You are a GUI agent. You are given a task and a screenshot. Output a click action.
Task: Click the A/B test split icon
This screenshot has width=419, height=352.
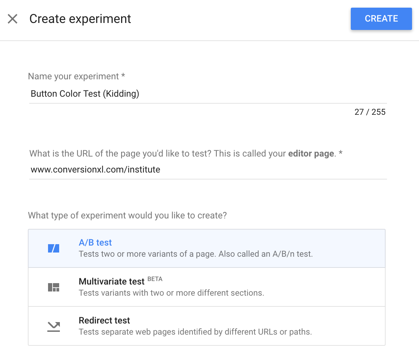pos(54,248)
